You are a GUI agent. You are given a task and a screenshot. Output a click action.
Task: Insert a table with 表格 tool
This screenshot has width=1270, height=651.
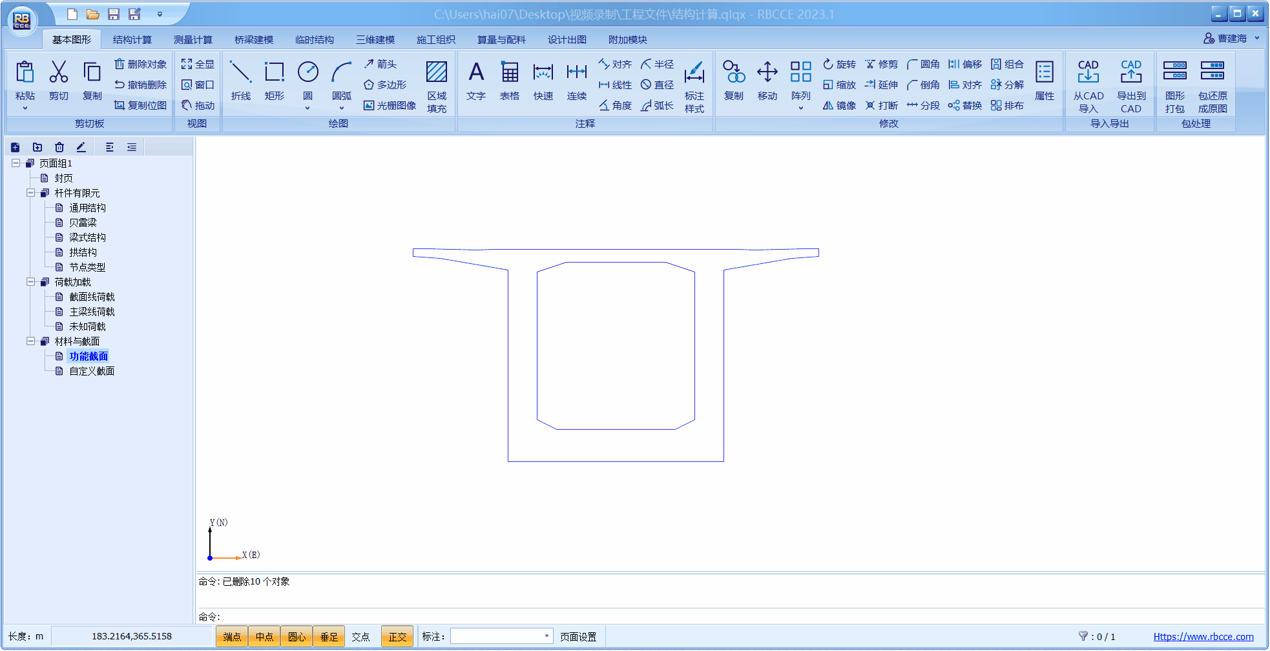[x=510, y=81]
